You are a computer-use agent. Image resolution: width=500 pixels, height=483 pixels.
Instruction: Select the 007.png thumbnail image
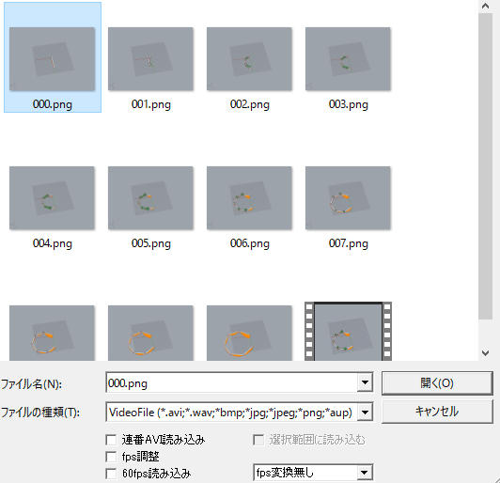348,198
